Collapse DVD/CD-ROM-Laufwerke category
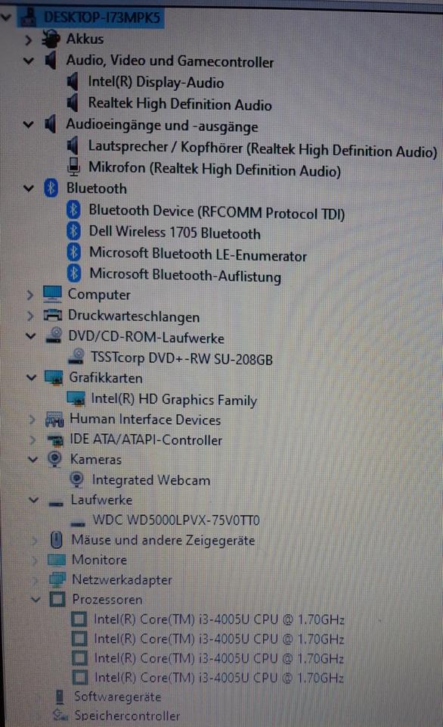 [x=30, y=335]
